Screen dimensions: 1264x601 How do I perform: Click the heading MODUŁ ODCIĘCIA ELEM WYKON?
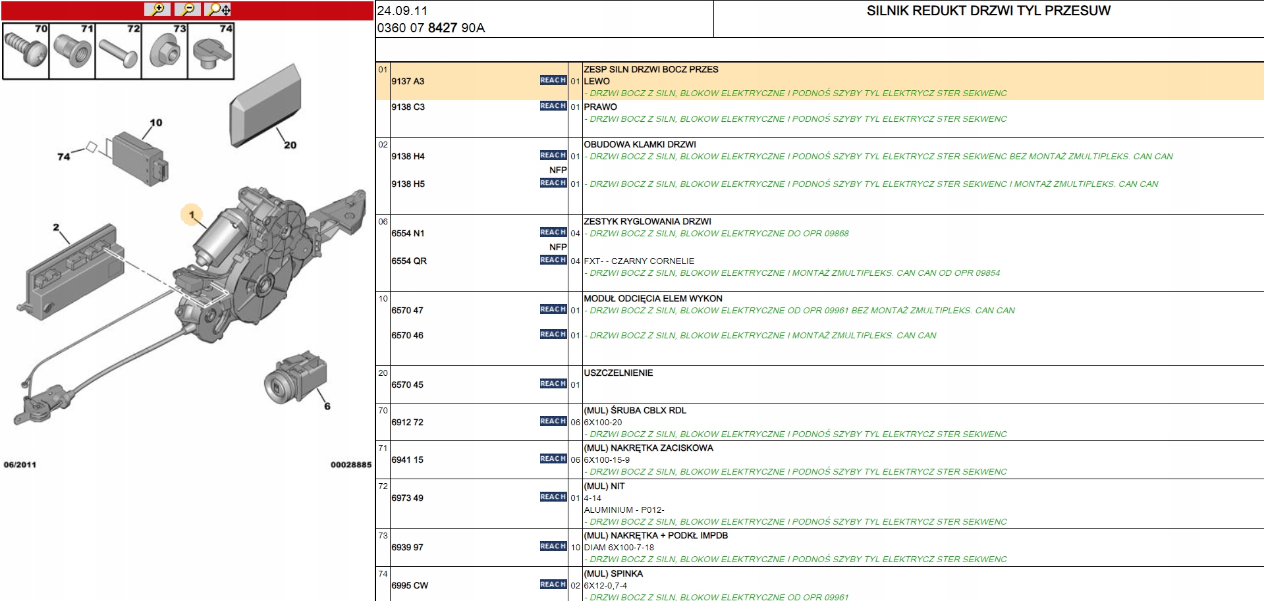click(653, 298)
